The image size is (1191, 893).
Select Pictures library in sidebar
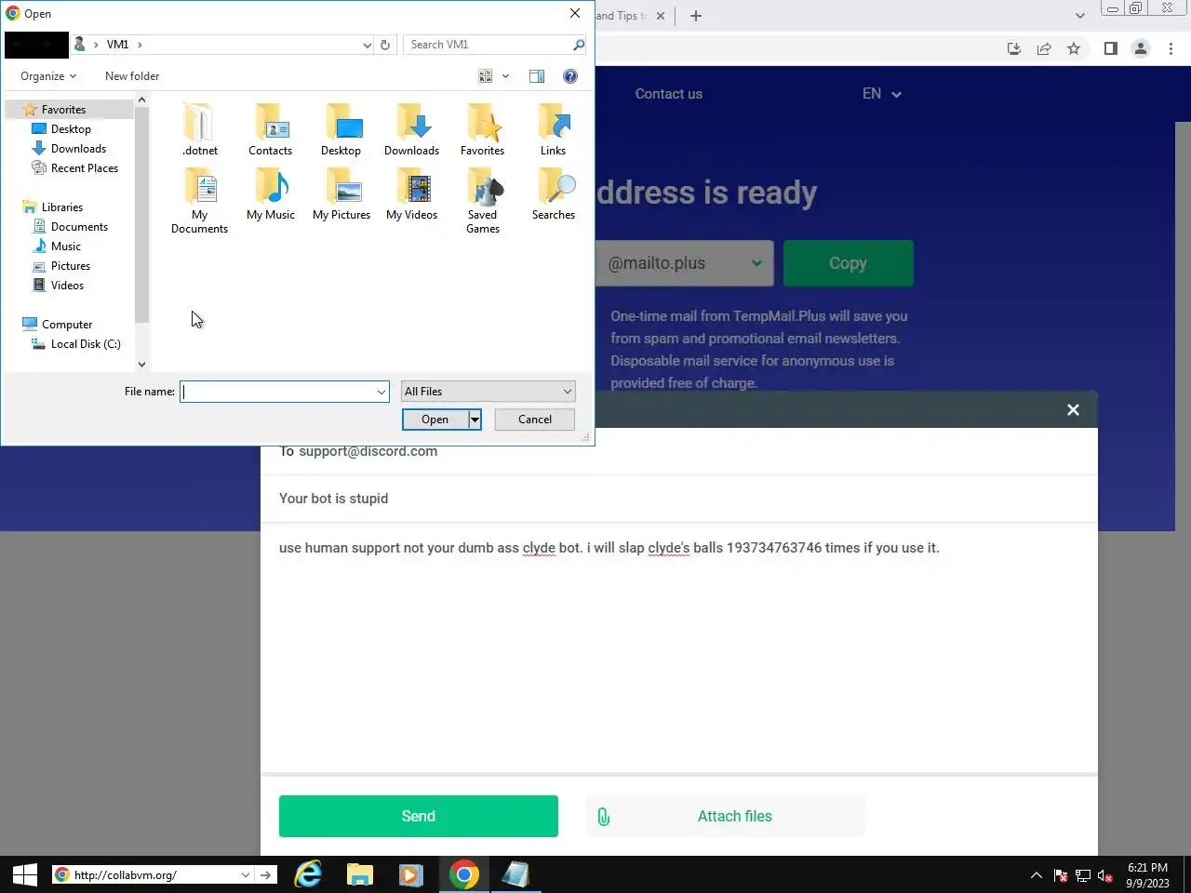pos(71,266)
